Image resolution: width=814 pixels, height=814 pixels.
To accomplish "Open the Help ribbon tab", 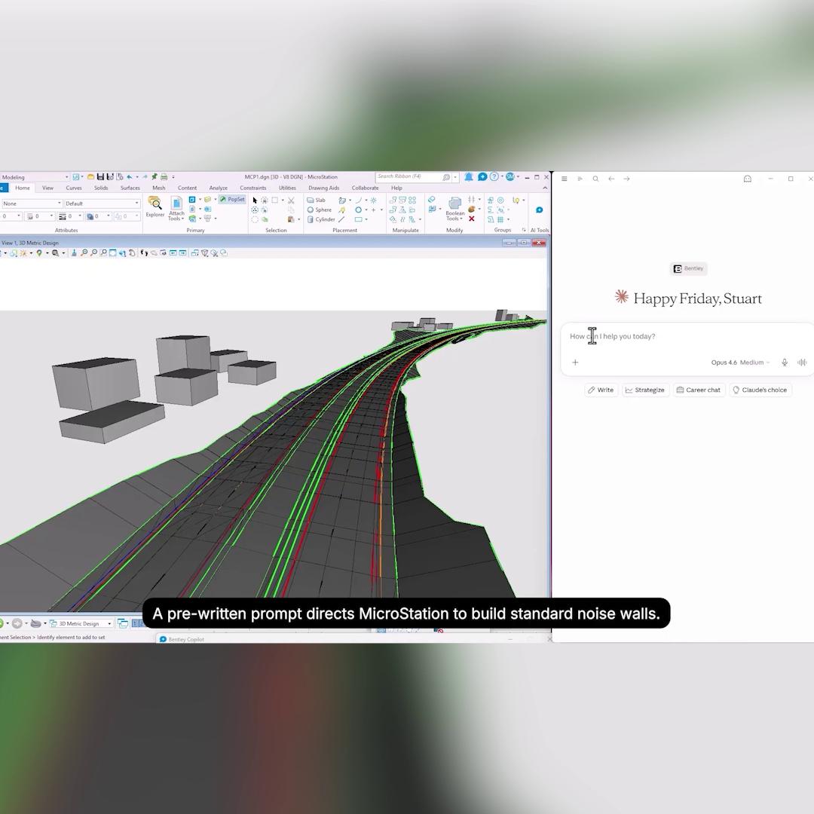I will click(x=396, y=188).
